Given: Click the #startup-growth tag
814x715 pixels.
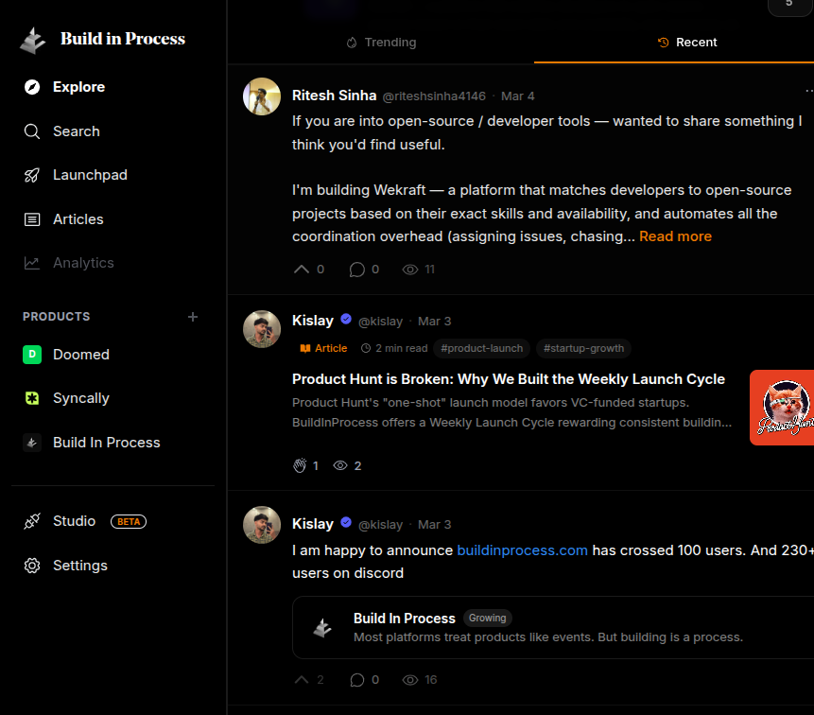Looking at the screenshot, I should (x=583, y=348).
